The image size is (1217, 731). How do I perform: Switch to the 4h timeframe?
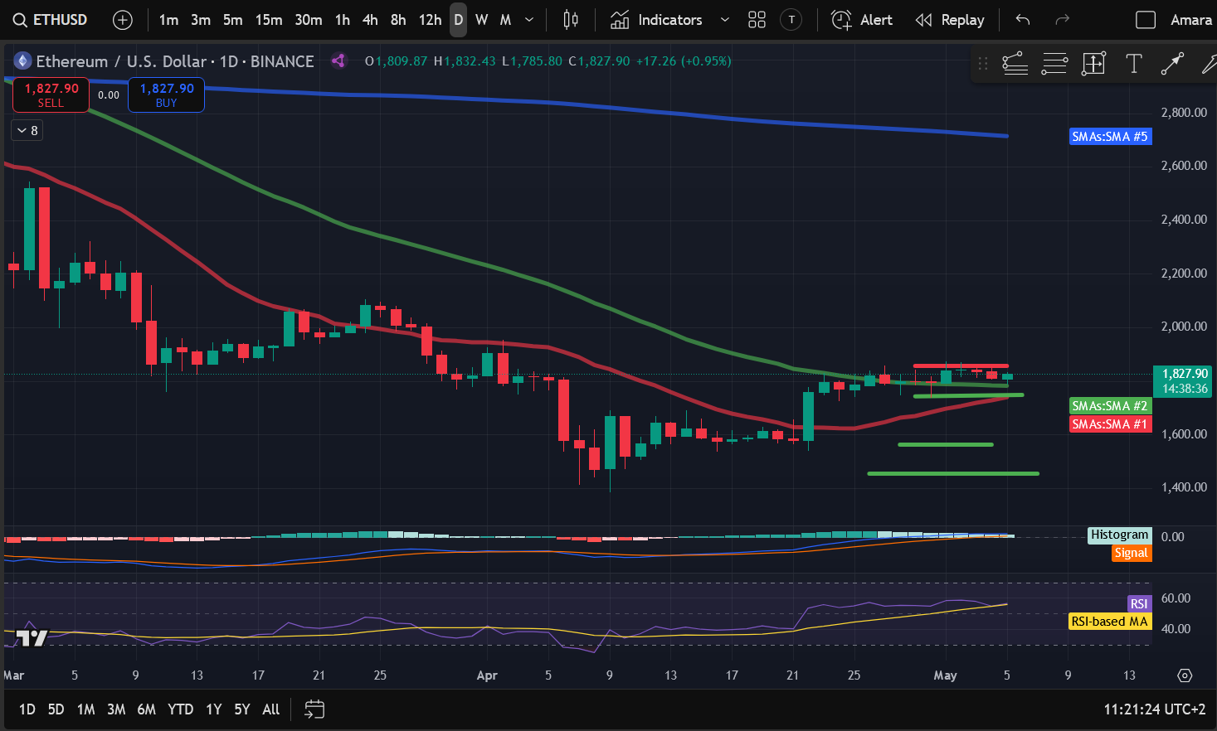tap(370, 20)
